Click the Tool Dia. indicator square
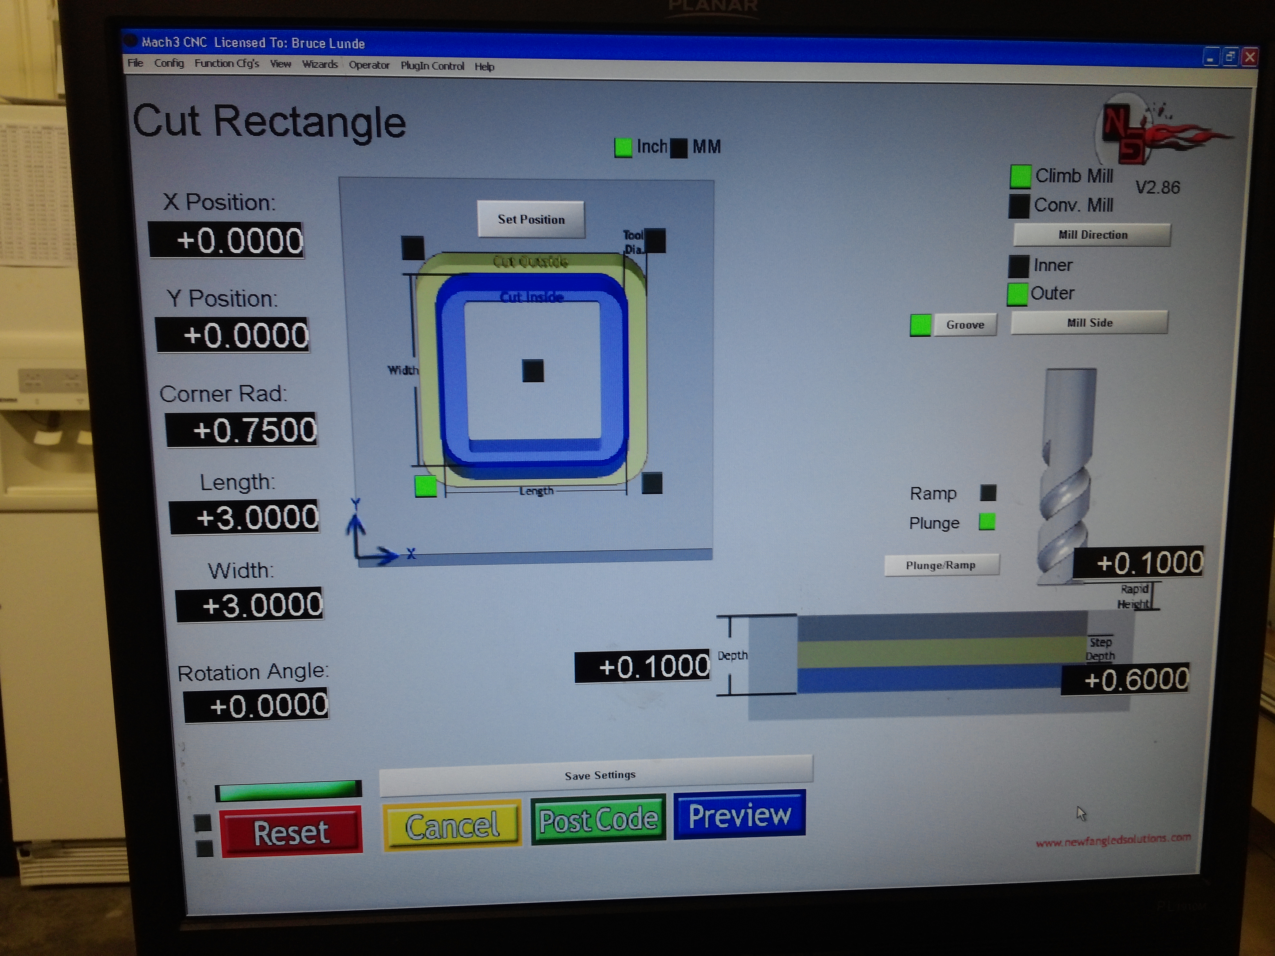This screenshot has width=1275, height=956. coord(655,241)
